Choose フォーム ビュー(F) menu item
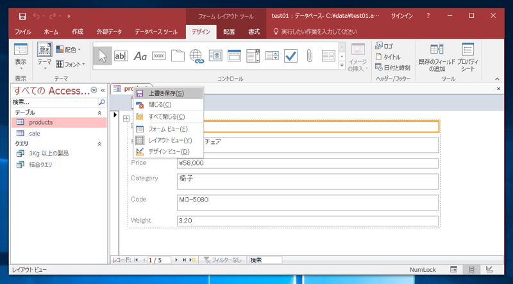 click(x=169, y=129)
